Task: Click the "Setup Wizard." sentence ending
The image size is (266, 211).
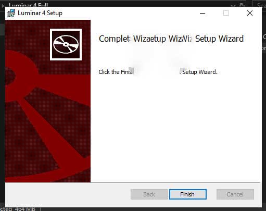Action: [200, 72]
